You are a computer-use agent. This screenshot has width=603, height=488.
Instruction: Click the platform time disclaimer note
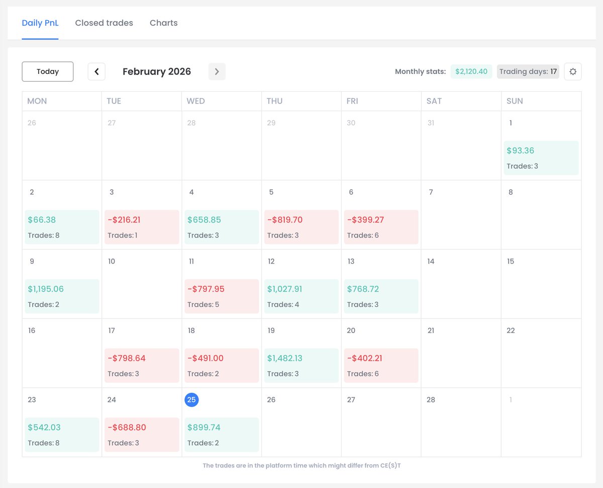301,466
